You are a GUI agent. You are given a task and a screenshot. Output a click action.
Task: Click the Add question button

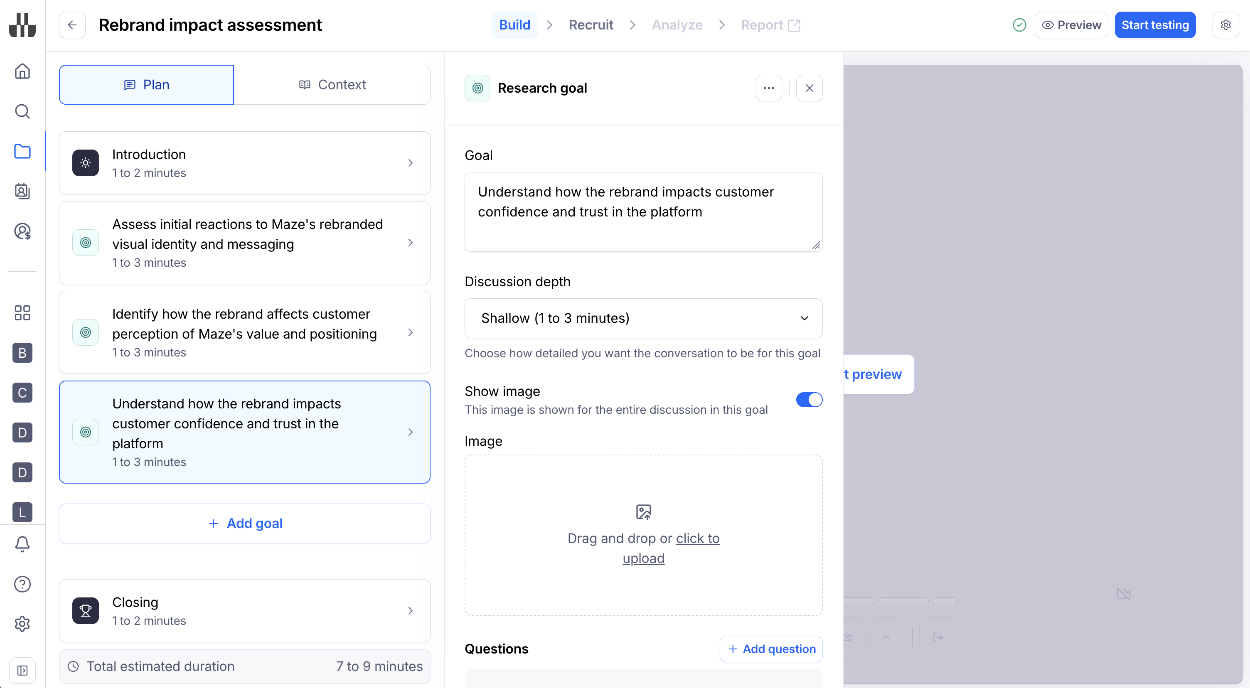click(771, 649)
